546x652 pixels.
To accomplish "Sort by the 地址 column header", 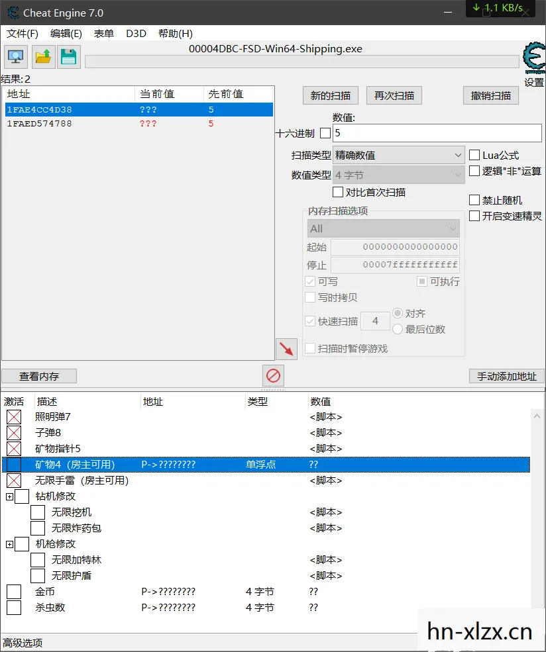I will coord(69,94).
